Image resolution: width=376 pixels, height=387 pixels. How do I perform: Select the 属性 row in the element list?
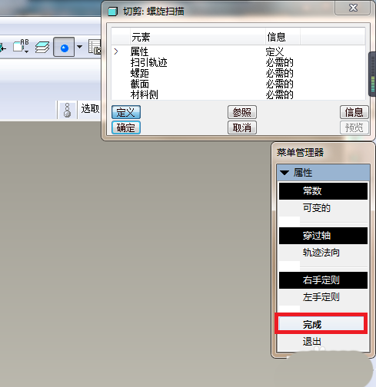[x=238, y=51]
